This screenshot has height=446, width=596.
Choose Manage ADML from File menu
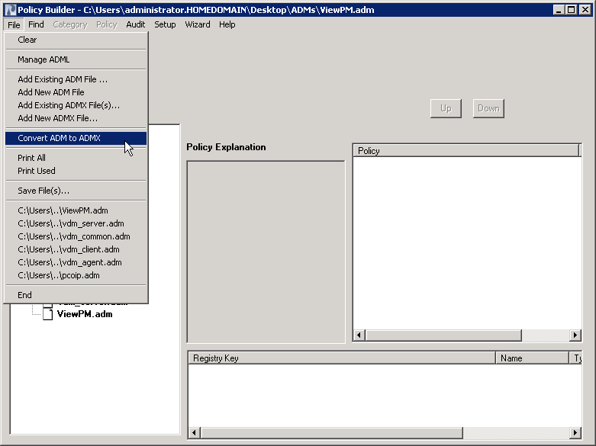coord(43,59)
